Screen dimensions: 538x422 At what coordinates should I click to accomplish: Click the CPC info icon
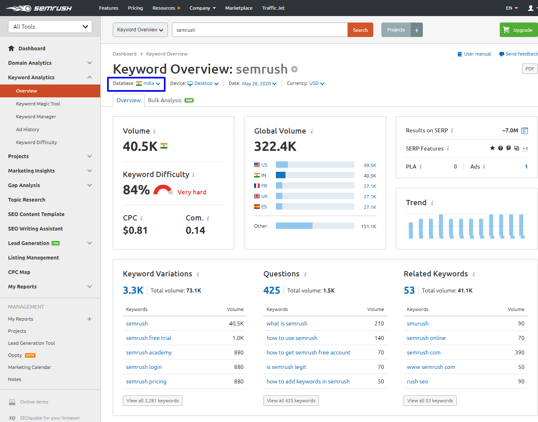pos(141,218)
